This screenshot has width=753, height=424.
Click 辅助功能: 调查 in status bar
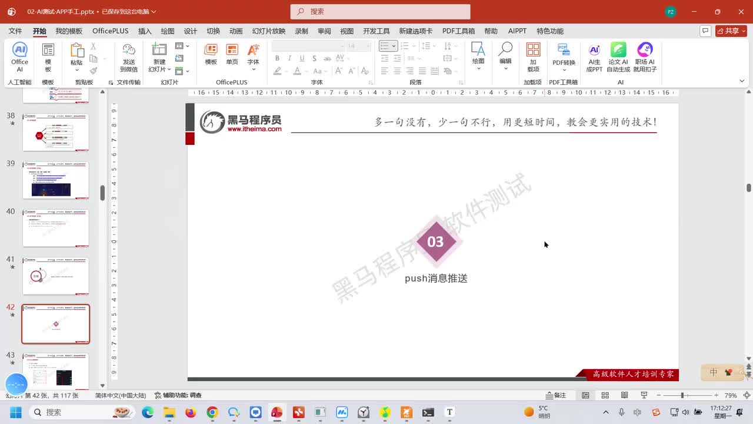(178, 395)
